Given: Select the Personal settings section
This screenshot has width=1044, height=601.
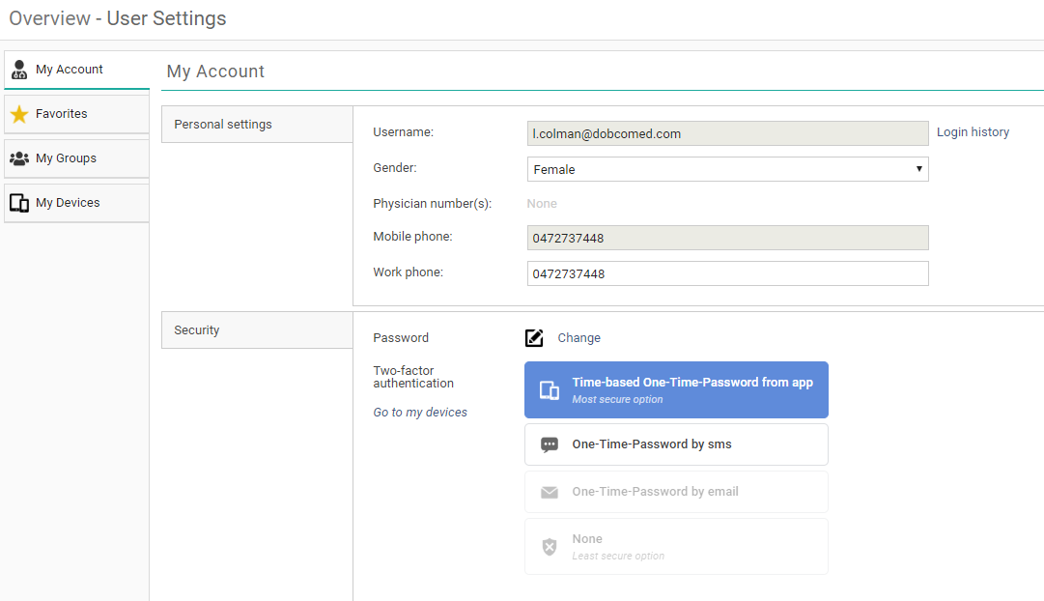Looking at the screenshot, I should tap(257, 124).
